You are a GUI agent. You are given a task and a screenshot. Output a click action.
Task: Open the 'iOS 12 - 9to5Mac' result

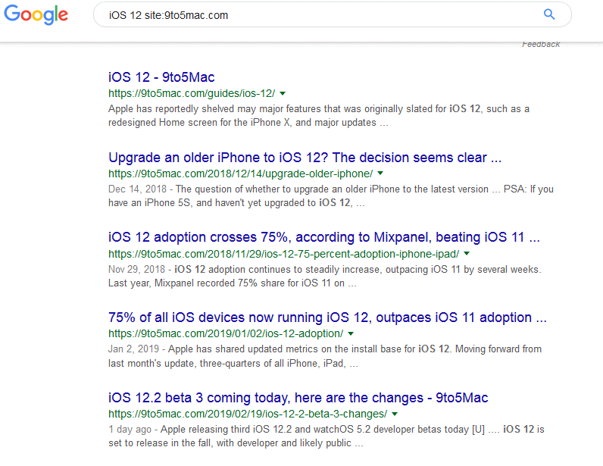point(161,77)
